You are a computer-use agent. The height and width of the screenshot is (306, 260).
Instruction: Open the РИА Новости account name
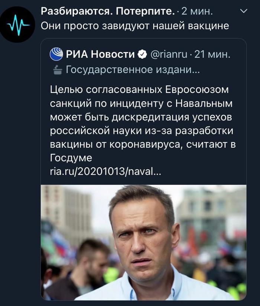point(100,55)
